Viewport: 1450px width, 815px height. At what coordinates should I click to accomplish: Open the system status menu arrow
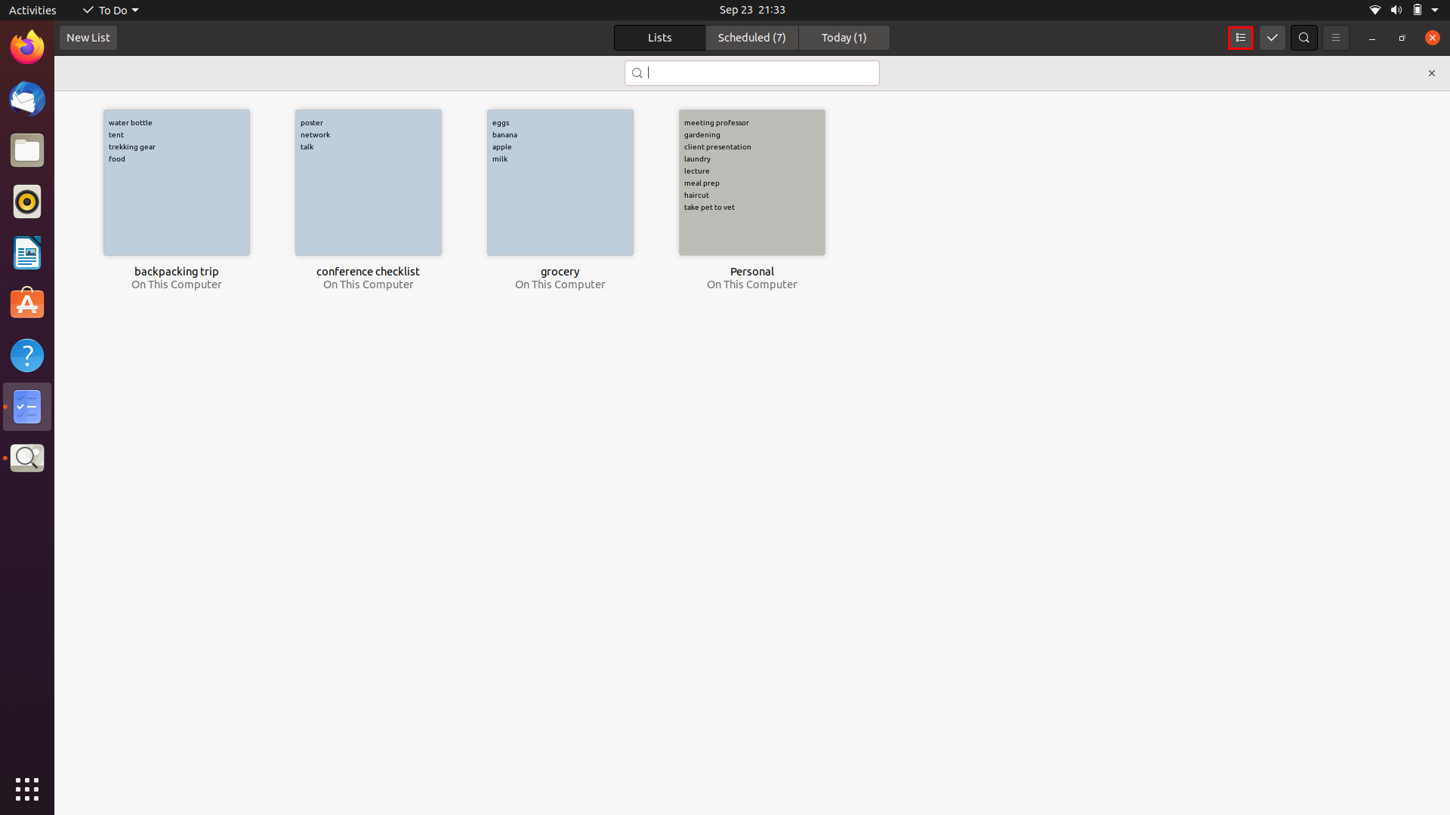coord(1434,10)
